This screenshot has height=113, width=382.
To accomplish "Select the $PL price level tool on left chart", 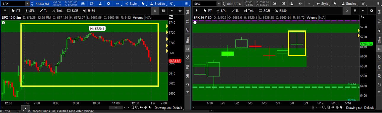I will point(31,10).
